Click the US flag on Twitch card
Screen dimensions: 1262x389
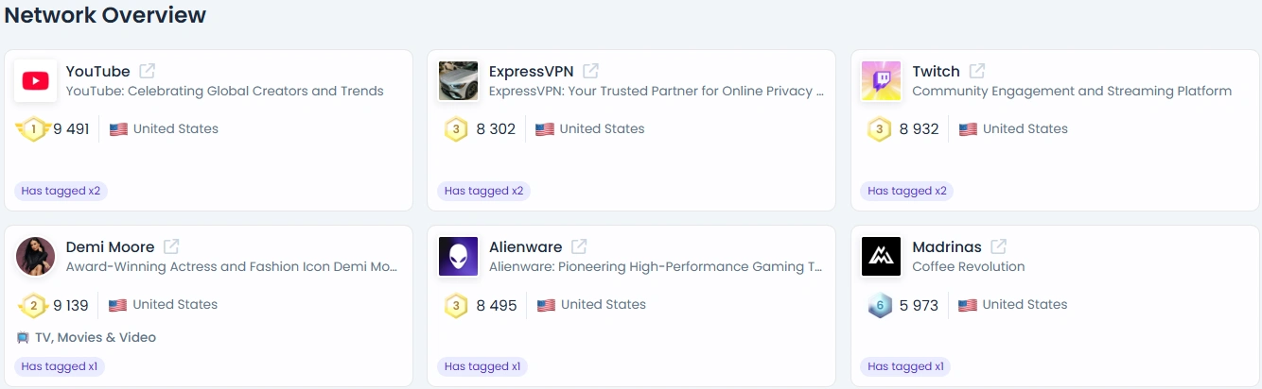[x=968, y=129]
